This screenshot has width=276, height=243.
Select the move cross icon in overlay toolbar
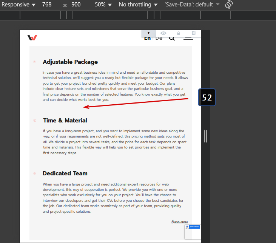coord(148,33)
